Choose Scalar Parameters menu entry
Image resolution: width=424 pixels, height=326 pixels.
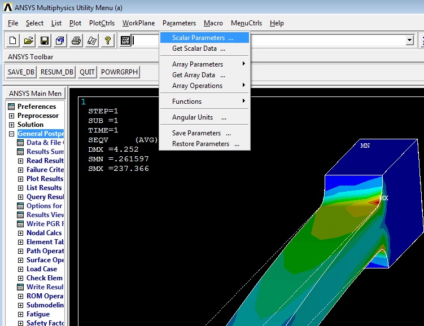(204, 38)
